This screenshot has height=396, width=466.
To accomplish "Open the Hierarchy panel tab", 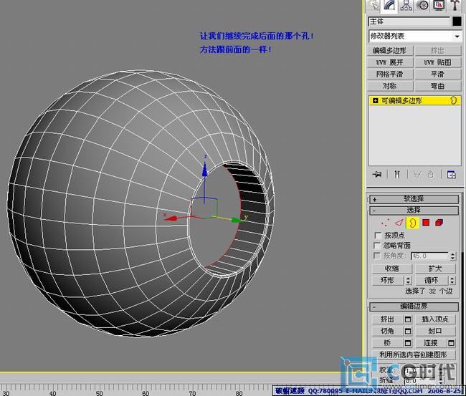I will tap(406, 6).
